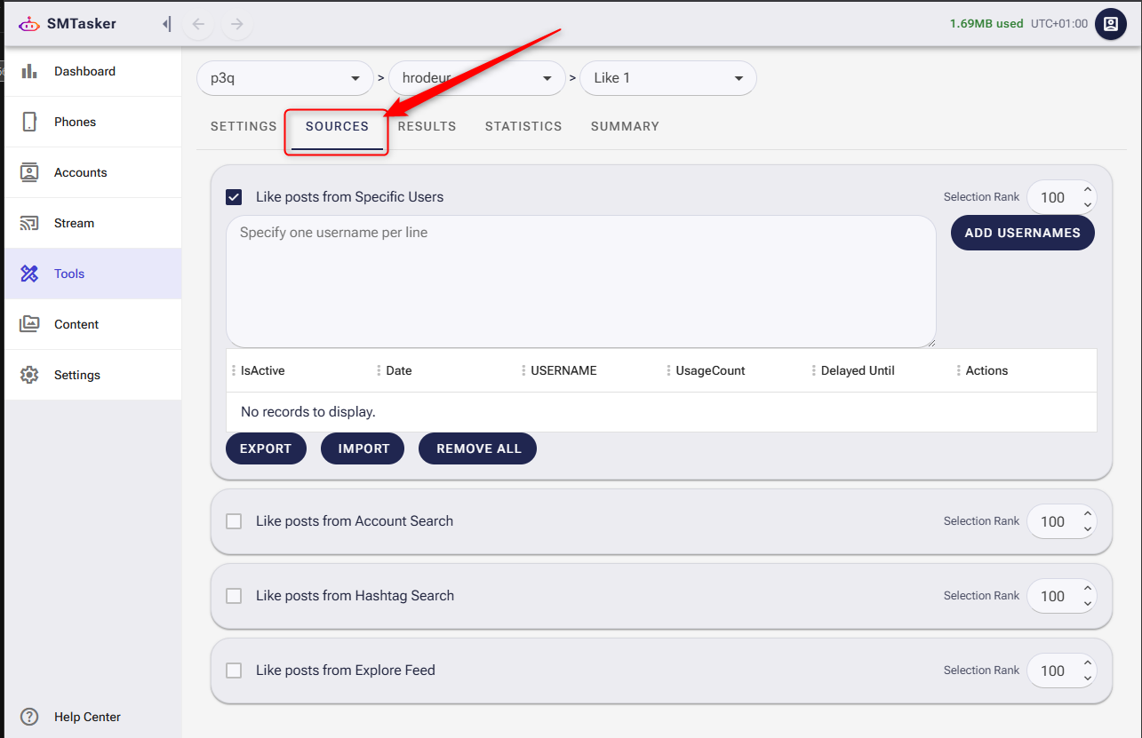Viewport: 1142px width, 738px height.
Task: Open Settings via the gear icon
Action: pyautogui.click(x=29, y=375)
